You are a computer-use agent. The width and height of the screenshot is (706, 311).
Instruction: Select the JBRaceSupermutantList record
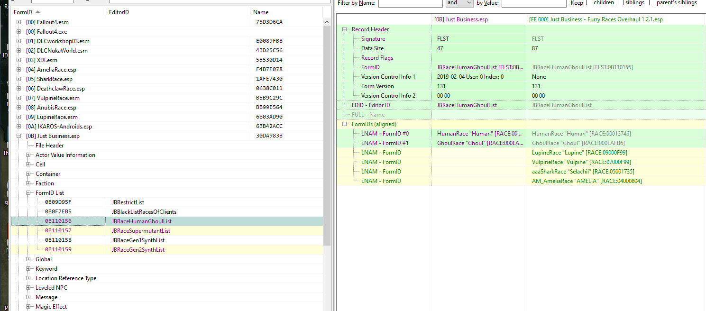[x=141, y=231]
